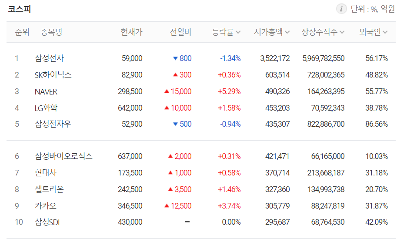Open the 현대차 stock link
Viewport: 397px width, 246px height.
point(46,173)
